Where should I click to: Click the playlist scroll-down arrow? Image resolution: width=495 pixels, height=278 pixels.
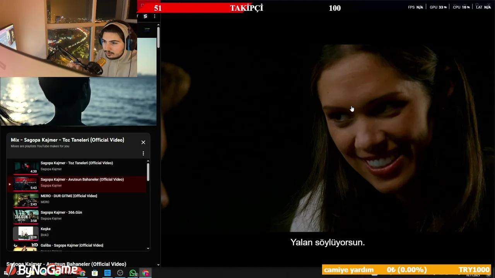[x=148, y=249]
